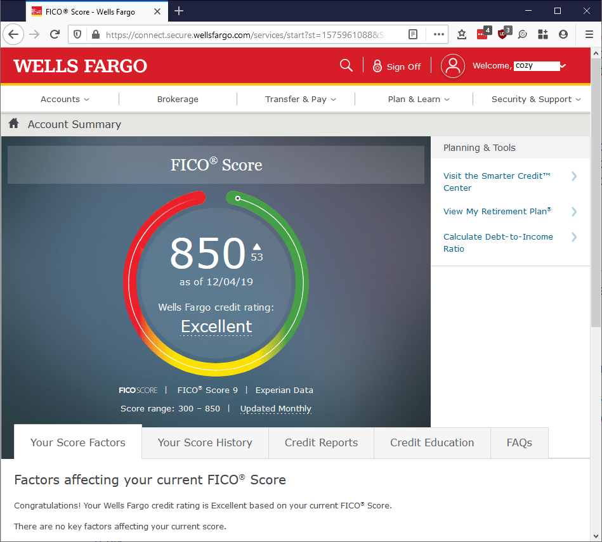This screenshot has width=602, height=542.
Task: Expand the Plan & Learn menu
Action: coord(419,100)
